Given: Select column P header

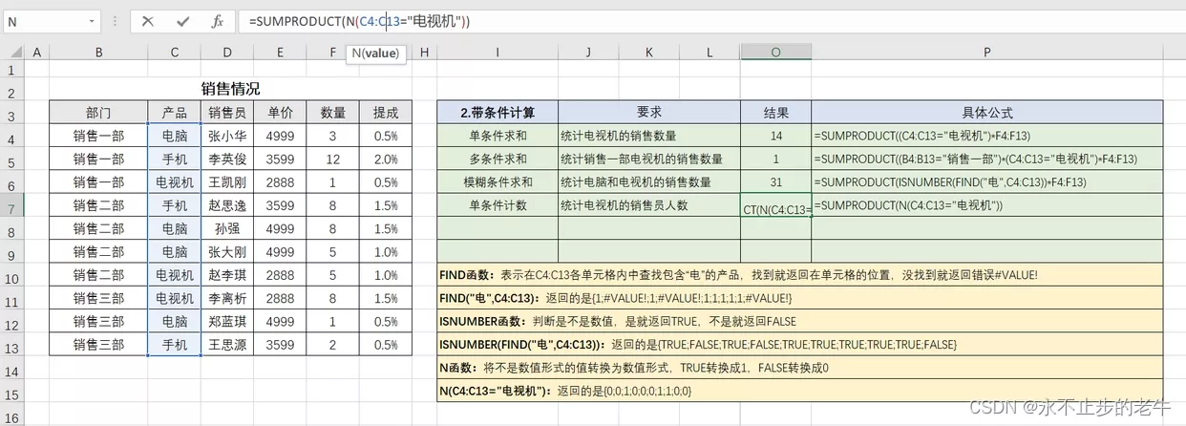Looking at the screenshot, I should coord(987,52).
